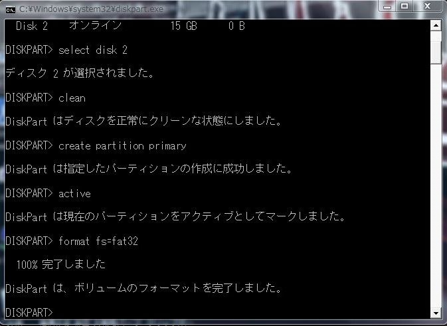
Task: Click the 'create partition primary' command text
Action: [122, 145]
